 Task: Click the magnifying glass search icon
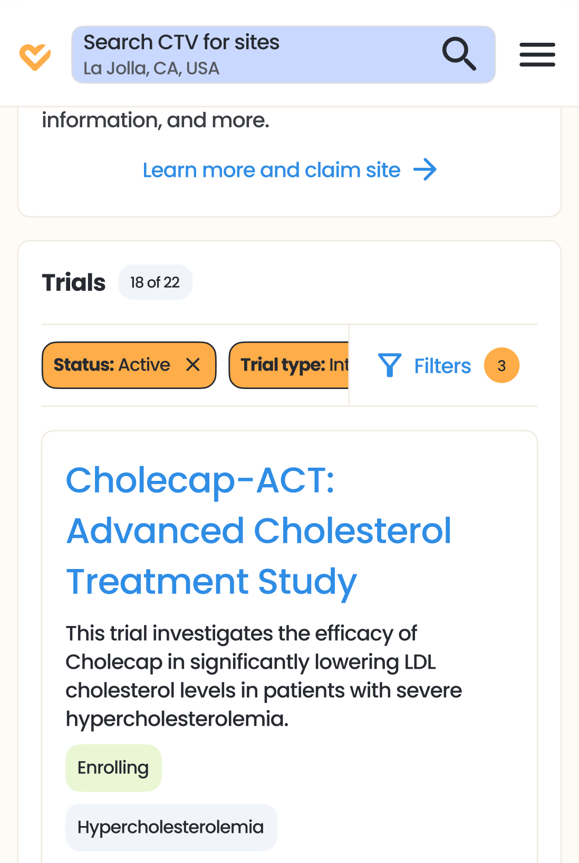[x=459, y=54]
